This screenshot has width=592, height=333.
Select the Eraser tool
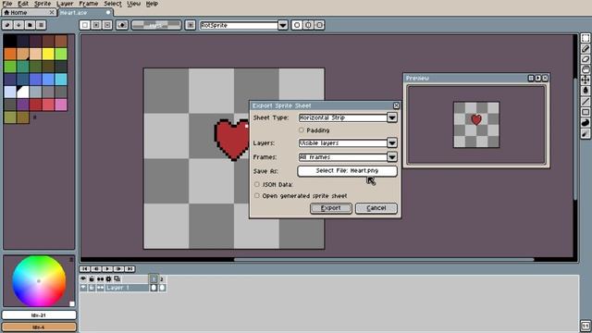tap(586, 59)
